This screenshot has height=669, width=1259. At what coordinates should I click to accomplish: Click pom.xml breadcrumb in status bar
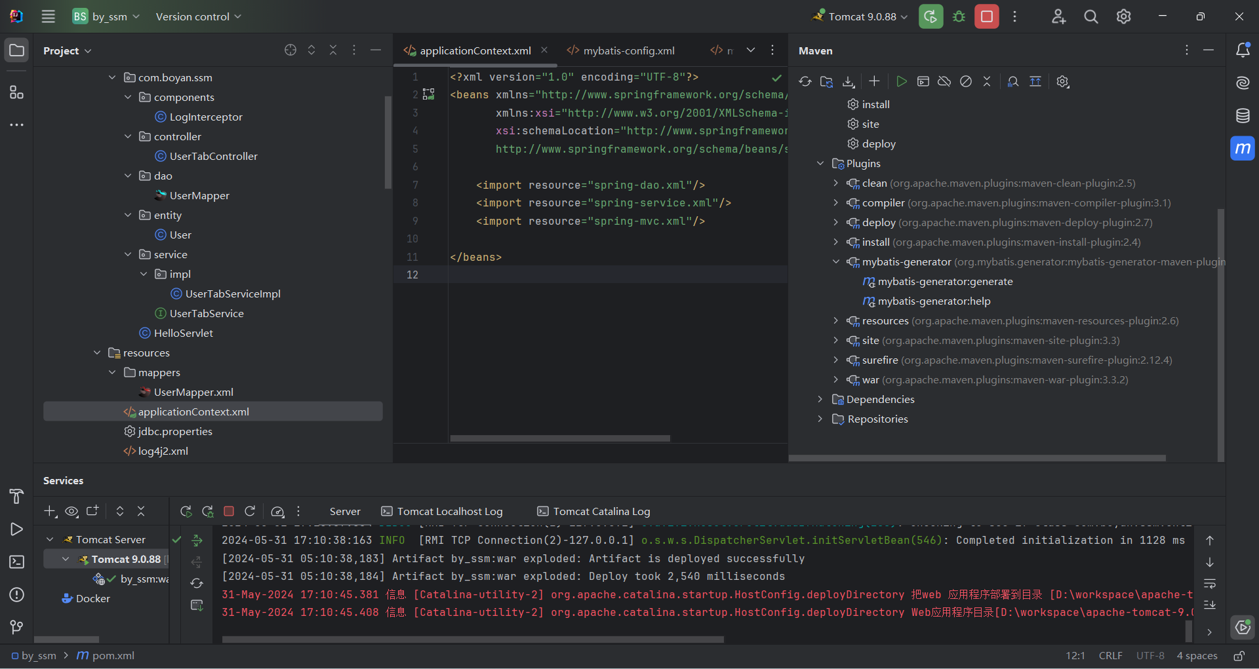pos(106,656)
